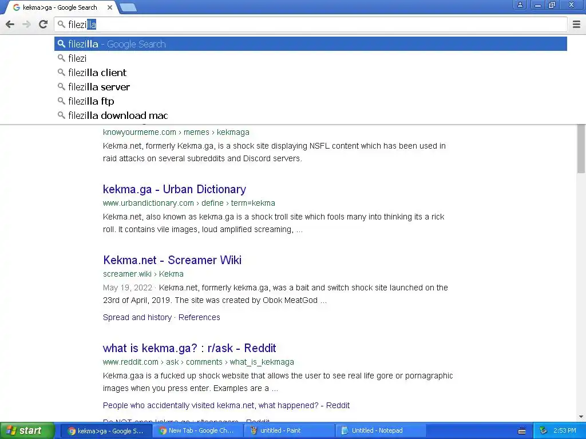Screen dimensions: 586x439
Task: Close the kekma>ga Google Search tab
Action: point(109,7)
